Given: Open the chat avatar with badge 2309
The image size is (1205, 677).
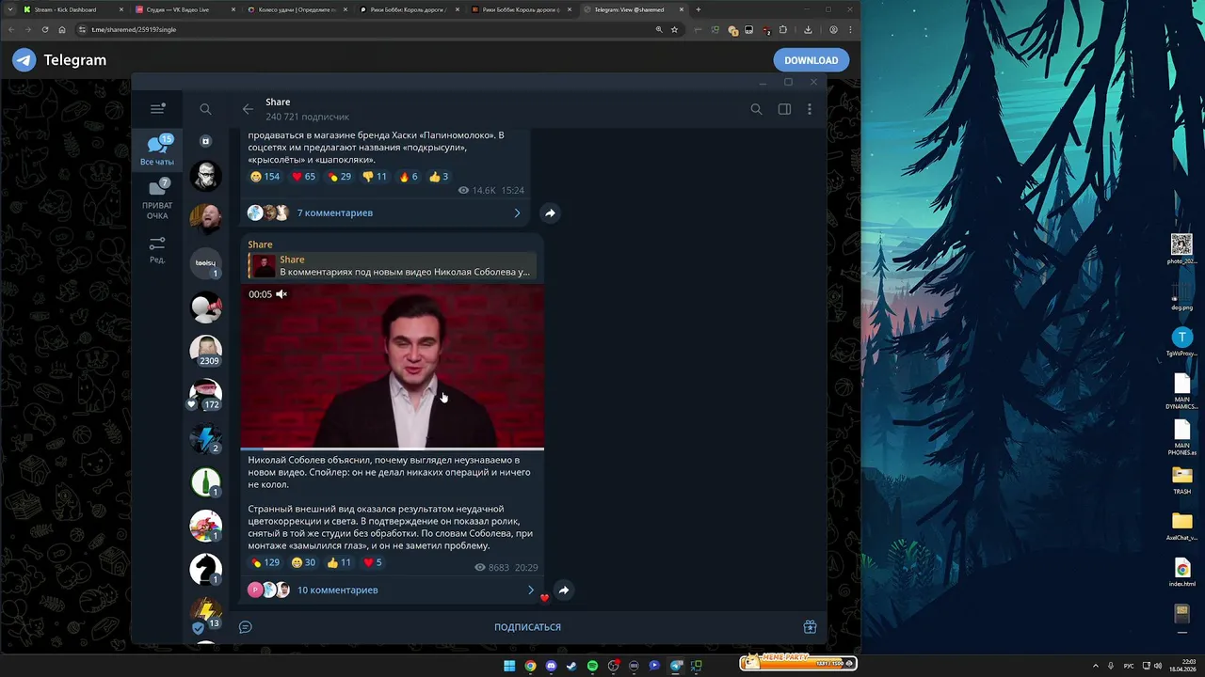Looking at the screenshot, I should click(x=205, y=351).
